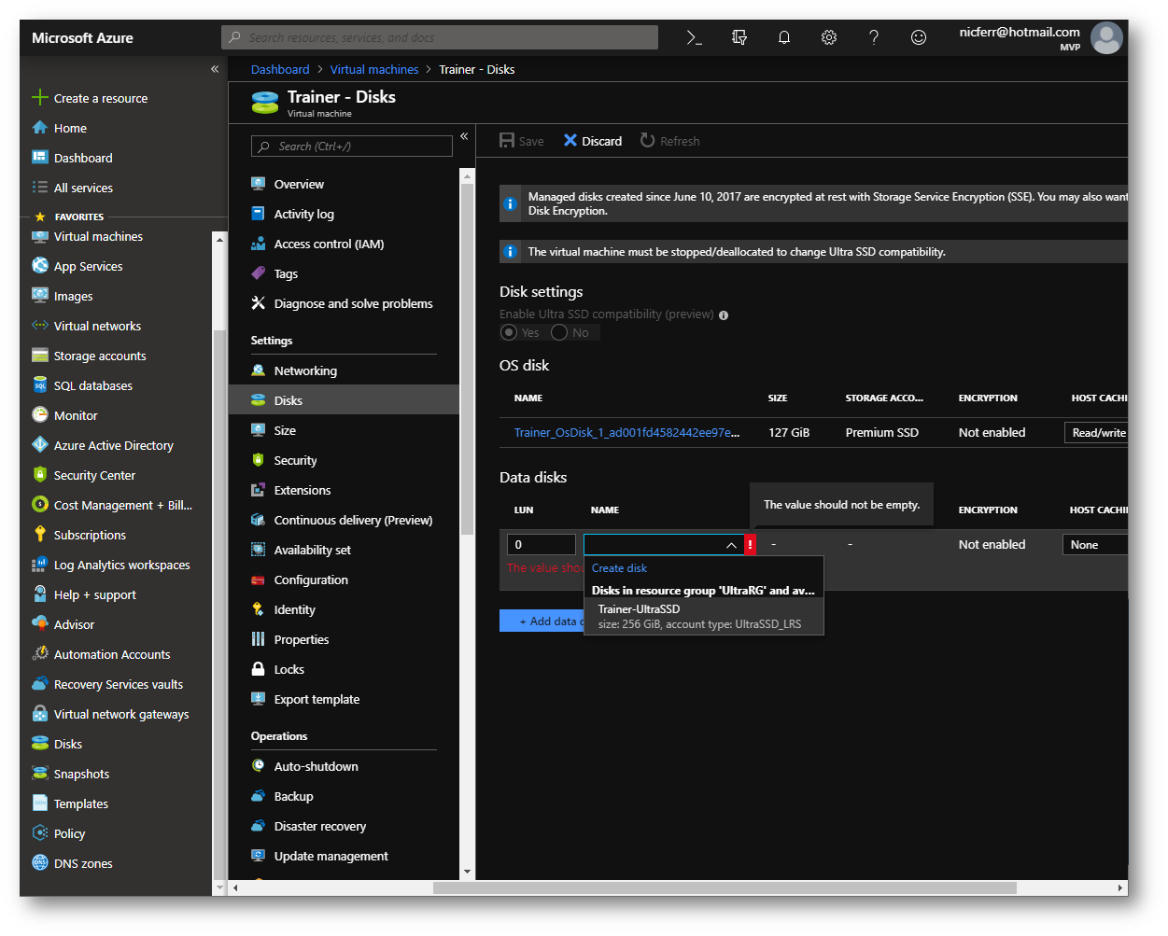Click the Save button
1168x936 pixels.
click(522, 141)
